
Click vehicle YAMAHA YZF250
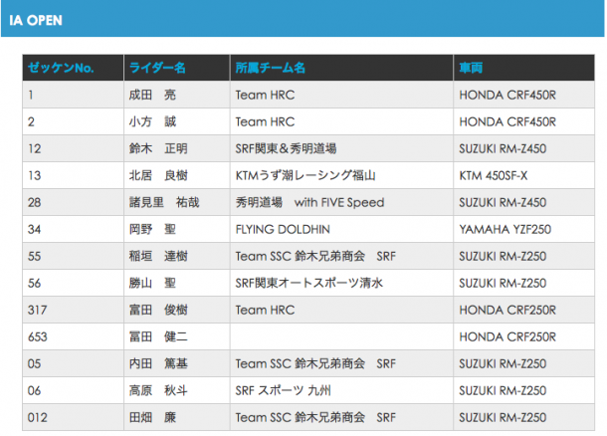[506, 229]
